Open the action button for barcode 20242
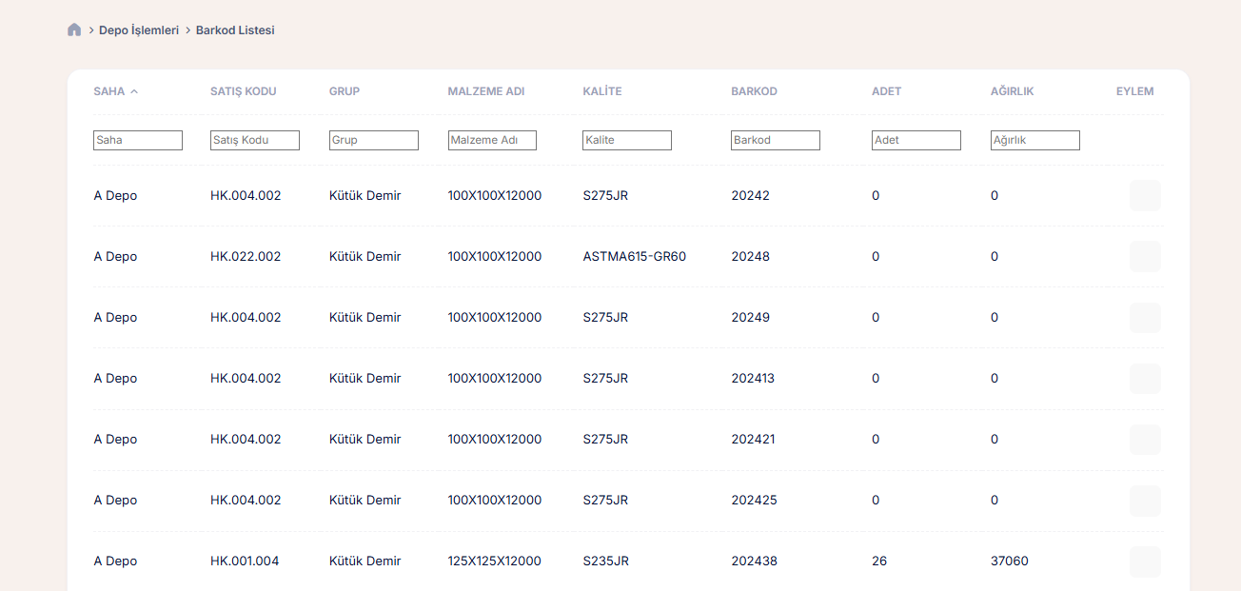Image resolution: width=1241 pixels, height=591 pixels. [1145, 196]
